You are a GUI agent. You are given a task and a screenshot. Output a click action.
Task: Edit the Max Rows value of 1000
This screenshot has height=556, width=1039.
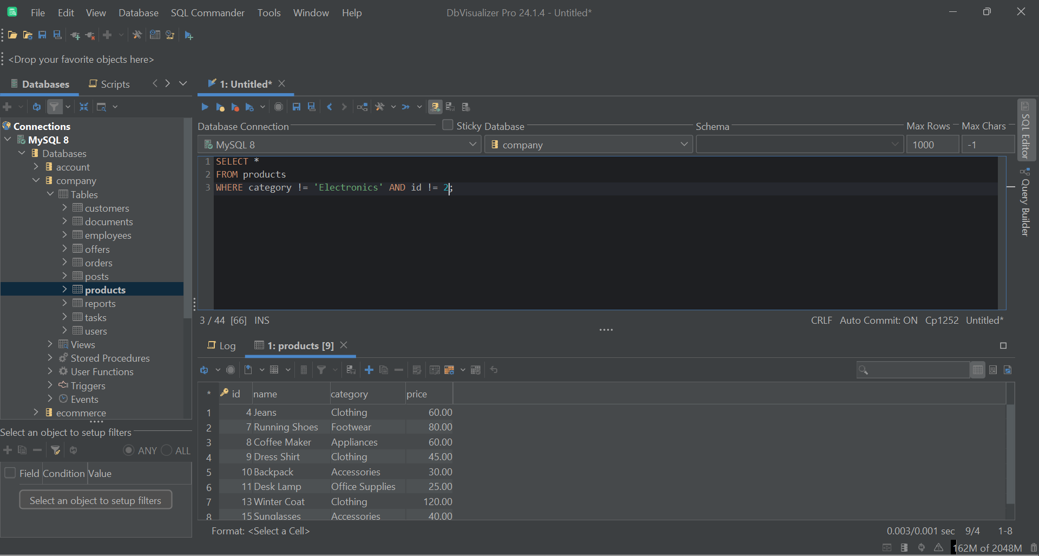[x=932, y=145]
